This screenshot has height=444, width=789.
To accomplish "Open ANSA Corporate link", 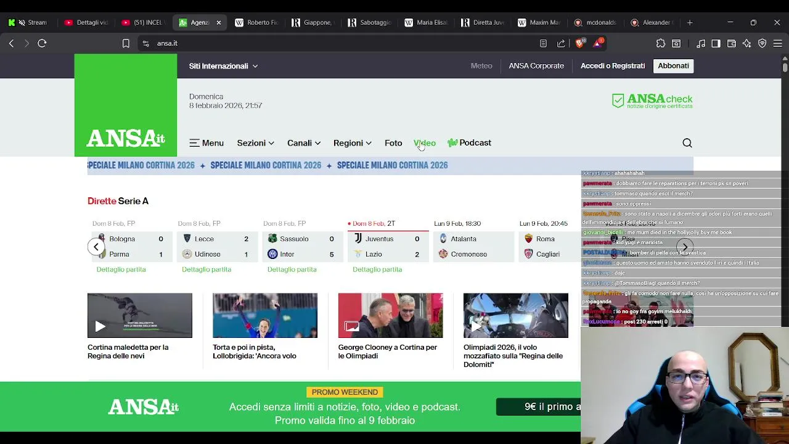I will tap(536, 65).
